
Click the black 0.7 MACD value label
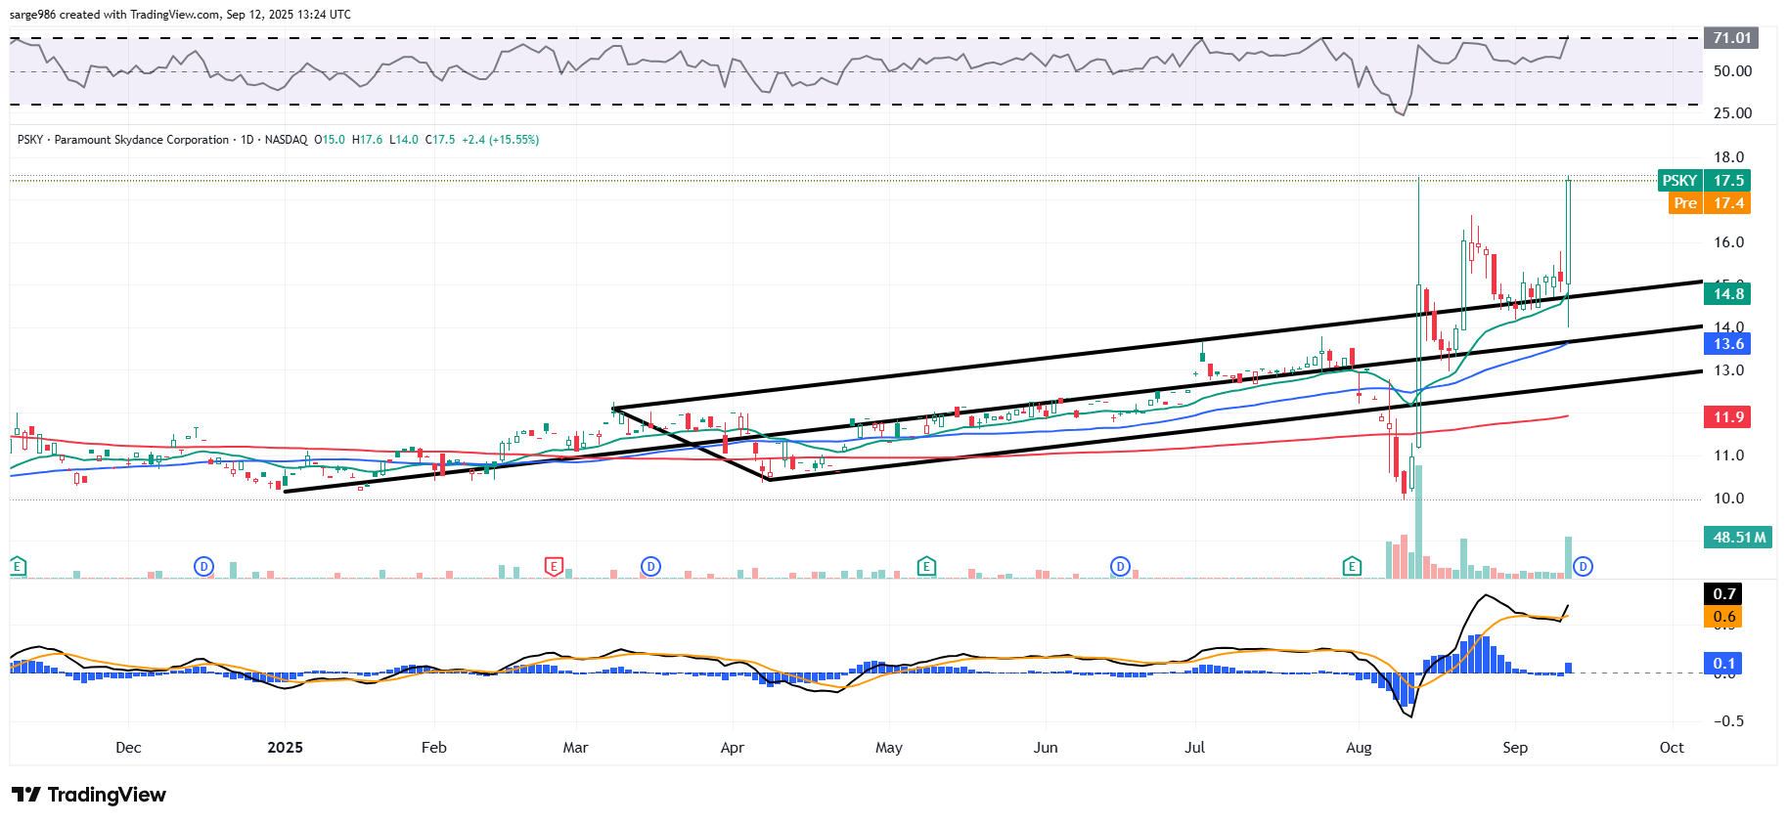[x=1724, y=594]
